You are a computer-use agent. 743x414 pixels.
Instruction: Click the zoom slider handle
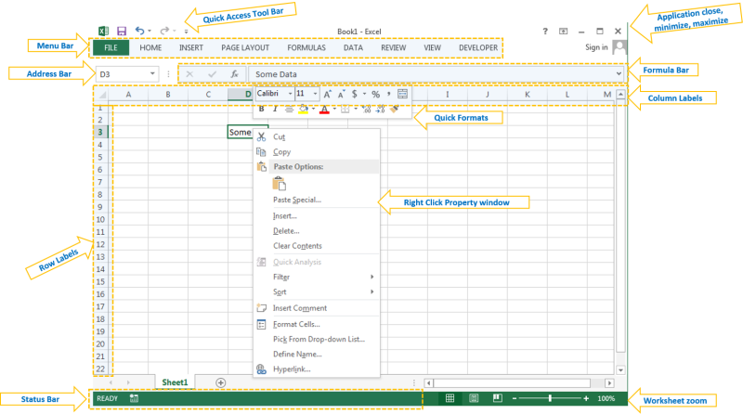550,398
